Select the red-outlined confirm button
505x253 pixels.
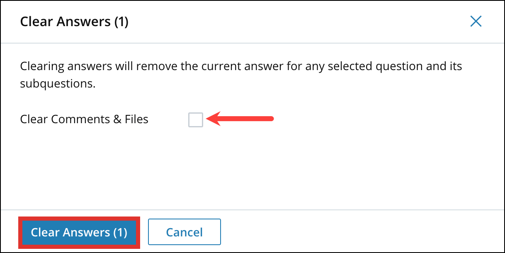point(79,232)
